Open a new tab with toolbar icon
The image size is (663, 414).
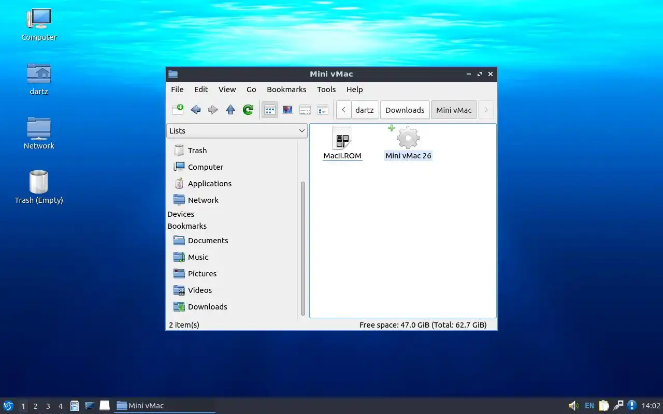pyautogui.click(x=178, y=110)
